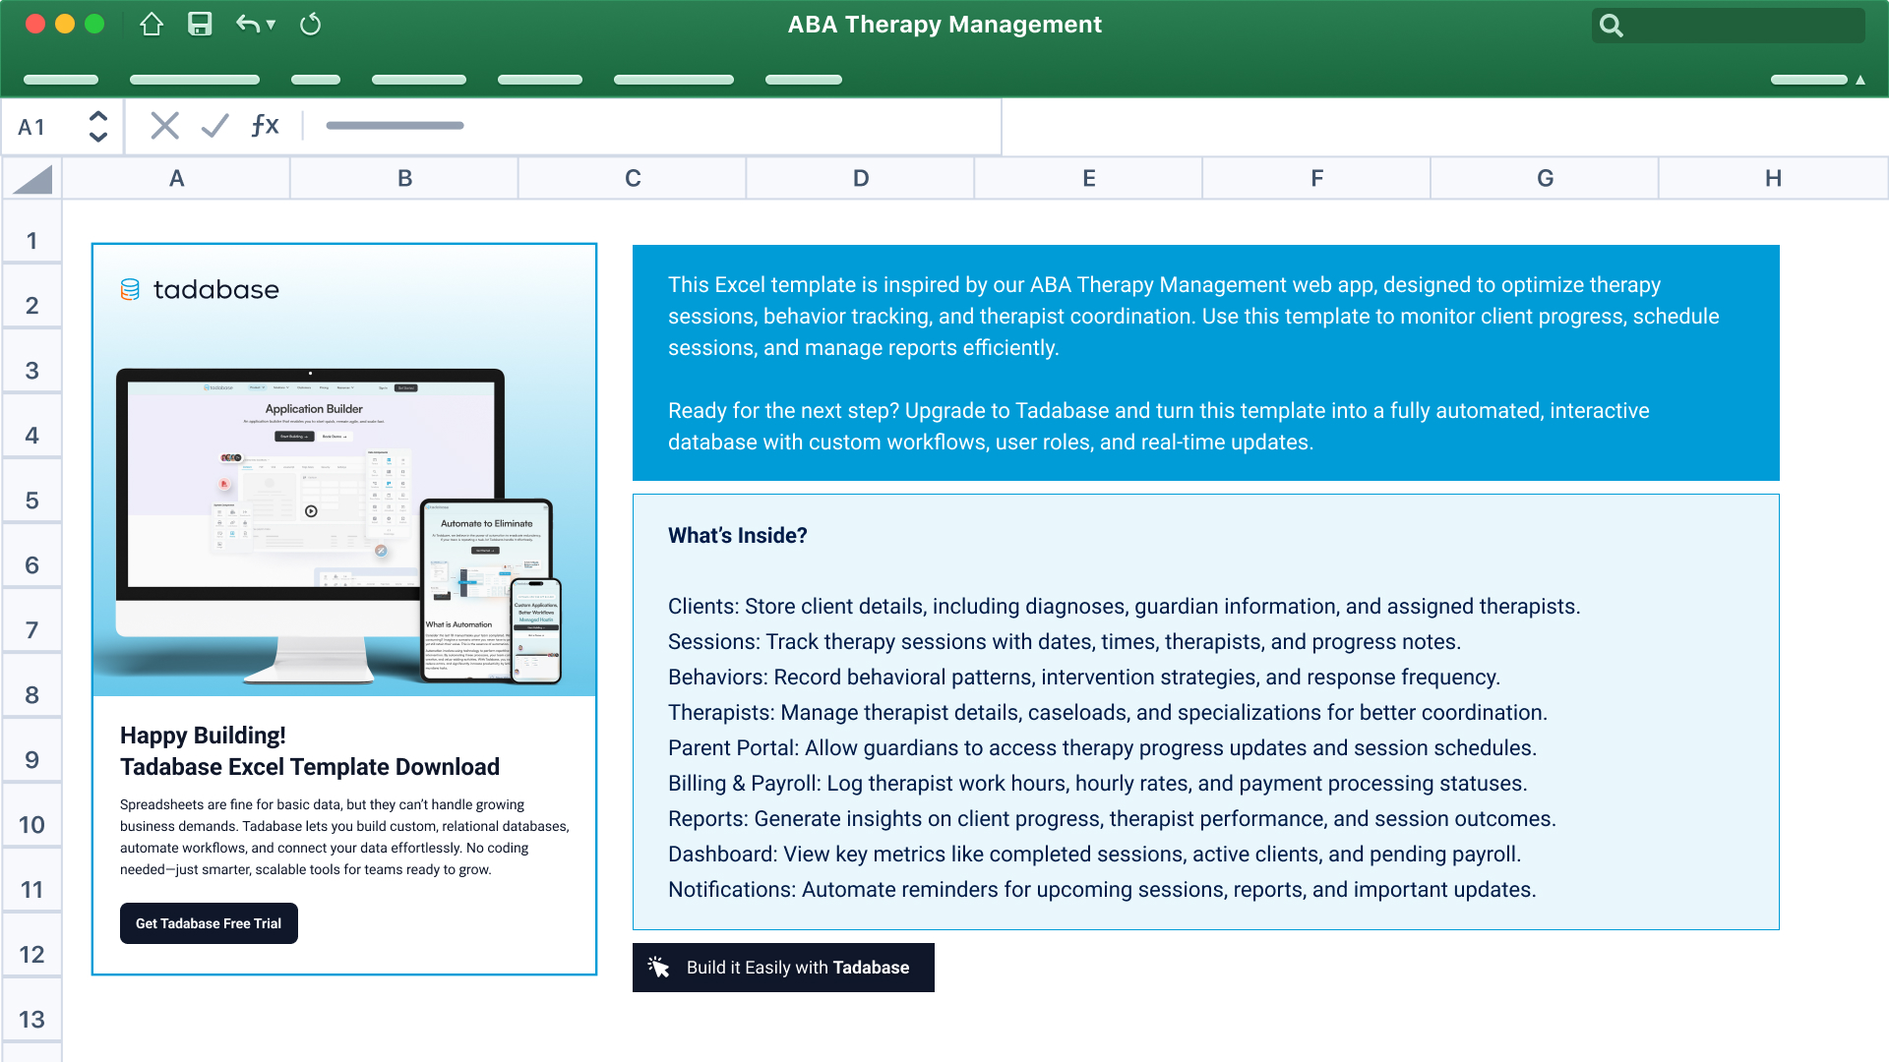This screenshot has width=1889, height=1062.
Task: Click the yellow minimize window button
Action: pos(65,25)
